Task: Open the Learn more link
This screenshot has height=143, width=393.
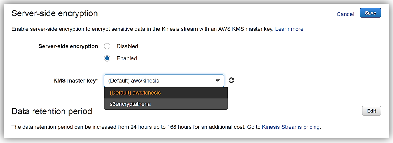Action: 289,29
